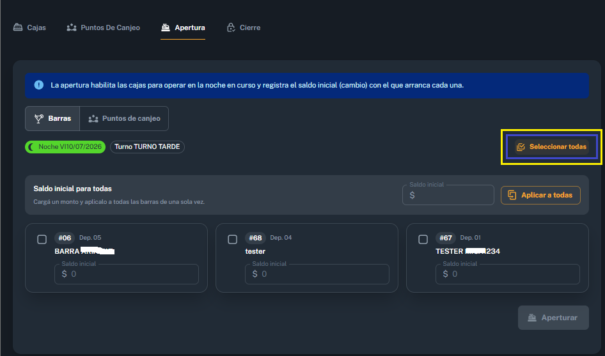Focus the Saldo inicial para todas field
The width and height of the screenshot is (605, 356).
pos(448,195)
